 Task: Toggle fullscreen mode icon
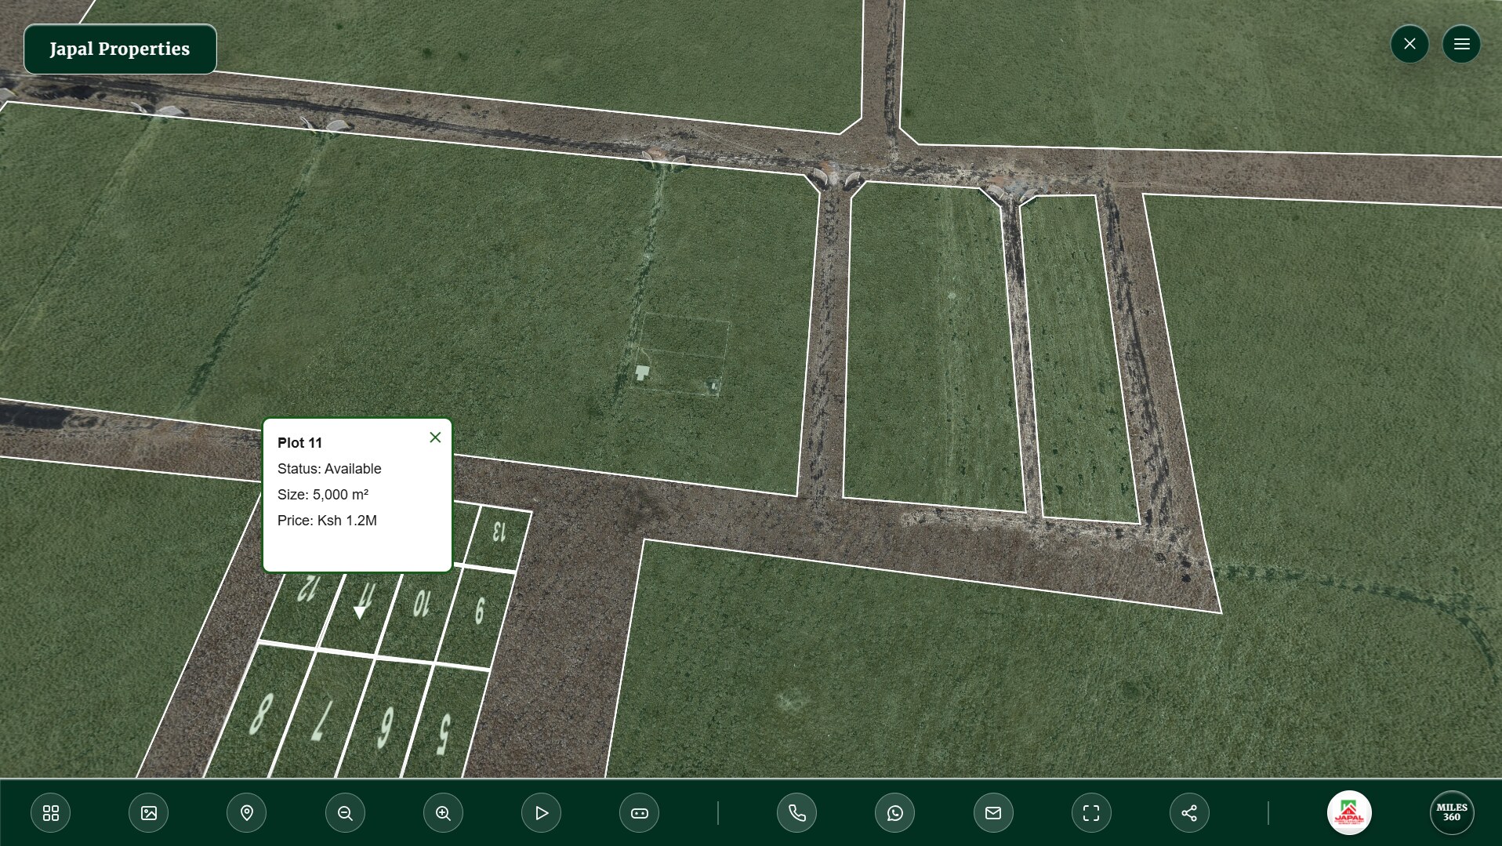coord(1091,813)
